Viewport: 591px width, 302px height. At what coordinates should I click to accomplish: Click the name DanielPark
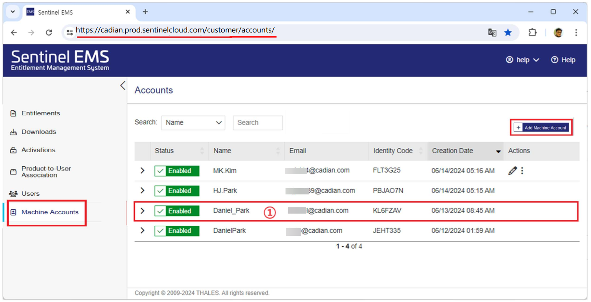[230, 230]
